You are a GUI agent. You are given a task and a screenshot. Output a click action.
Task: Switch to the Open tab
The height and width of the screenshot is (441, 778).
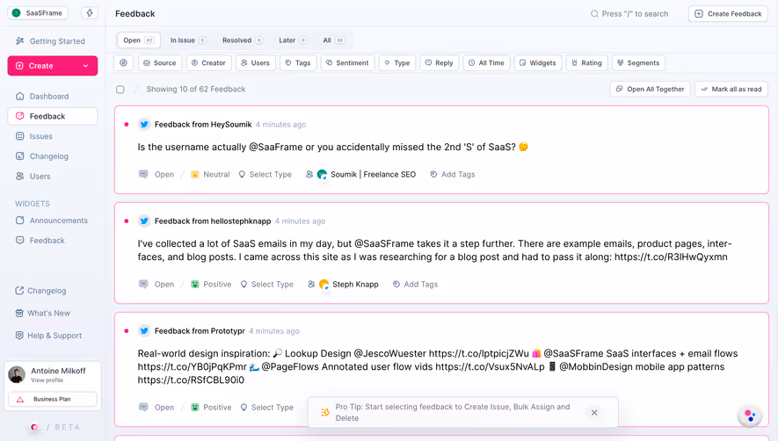point(138,40)
